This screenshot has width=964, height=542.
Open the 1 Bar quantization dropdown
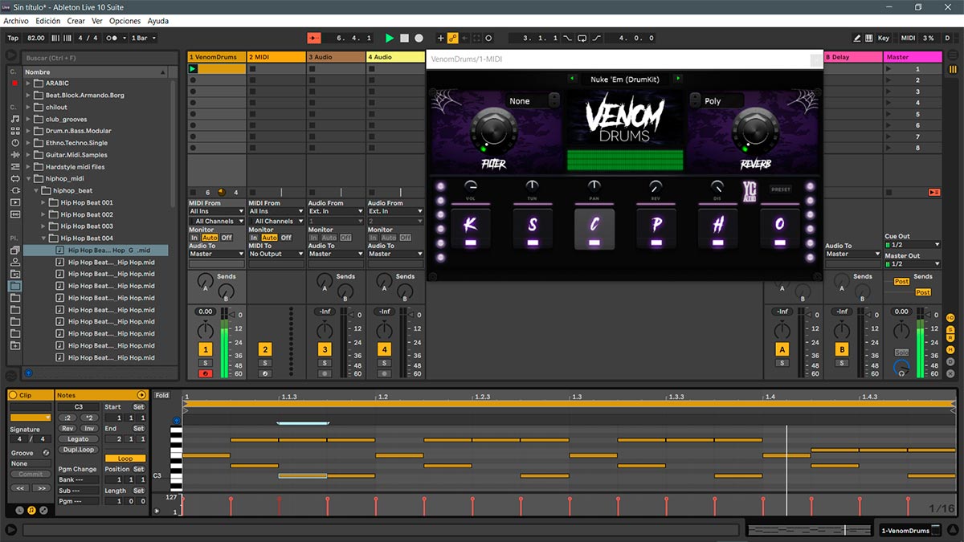click(x=143, y=38)
